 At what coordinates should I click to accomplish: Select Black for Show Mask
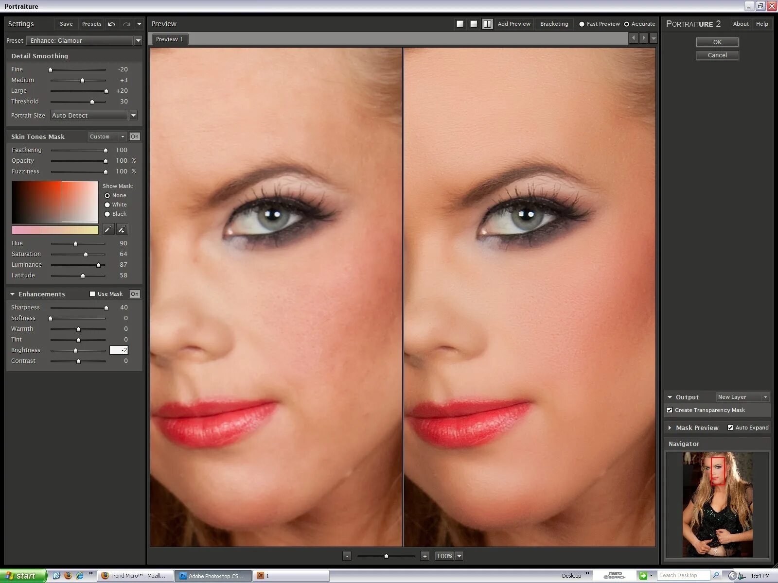[107, 214]
